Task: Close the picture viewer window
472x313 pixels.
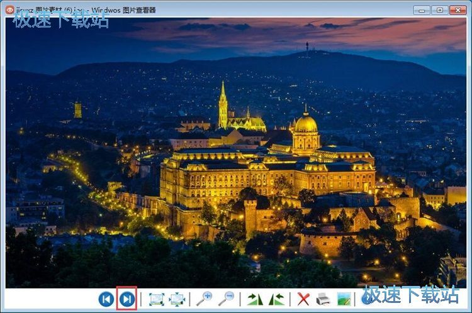Action: pos(458,10)
